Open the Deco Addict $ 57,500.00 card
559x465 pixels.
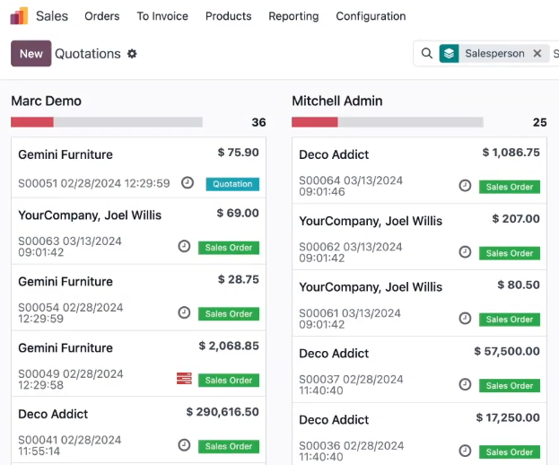[x=419, y=370]
